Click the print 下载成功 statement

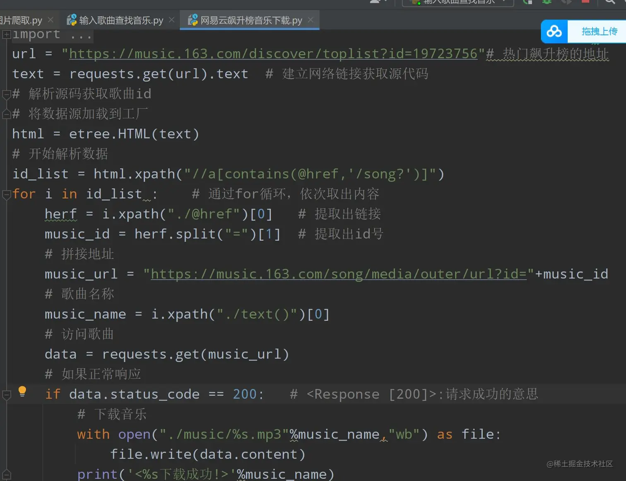click(x=206, y=474)
